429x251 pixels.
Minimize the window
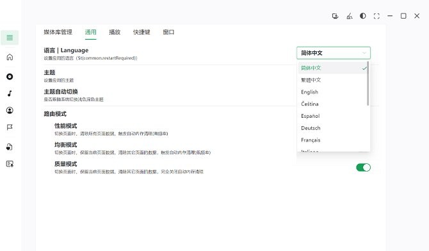click(x=390, y=16)
